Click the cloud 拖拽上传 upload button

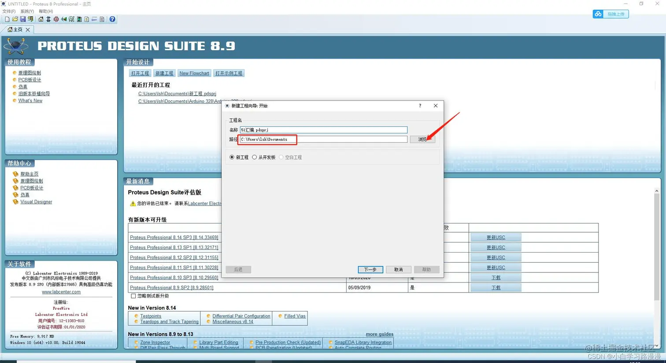(x=610, y=14)
